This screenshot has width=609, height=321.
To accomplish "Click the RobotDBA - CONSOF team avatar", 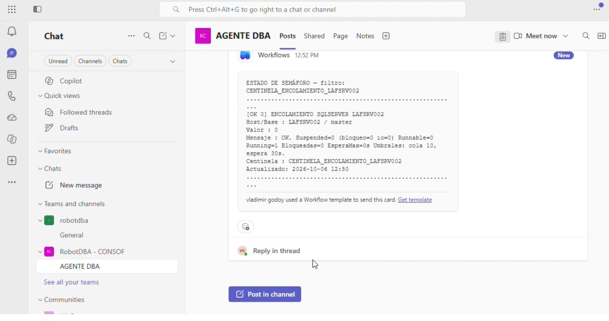I will coord(49,252).
